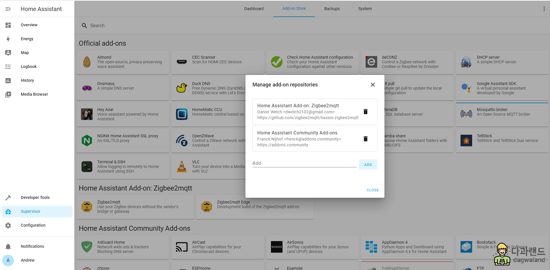This screenshot has height=270, width=550.
Task: Open the Map panel
Action: pyautogui.click(x=37, y=53)
